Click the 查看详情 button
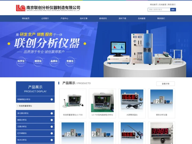Screen dimensions: 192x144 166,84
